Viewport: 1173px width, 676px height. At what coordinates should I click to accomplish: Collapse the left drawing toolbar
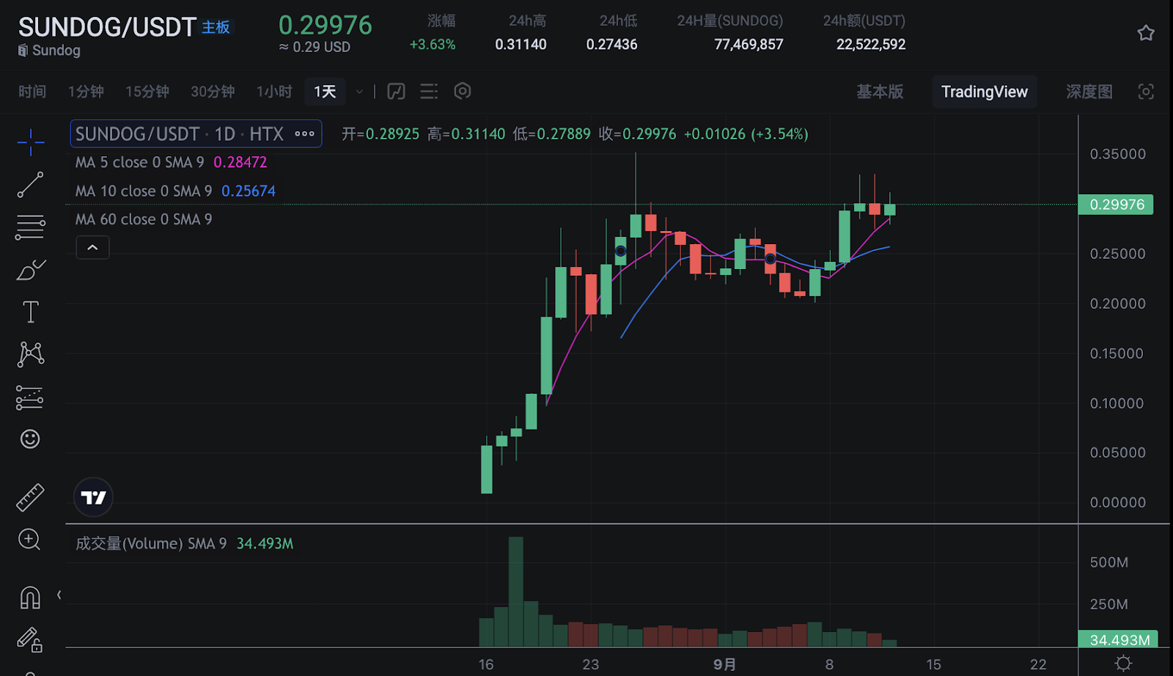tap(59, 595)
